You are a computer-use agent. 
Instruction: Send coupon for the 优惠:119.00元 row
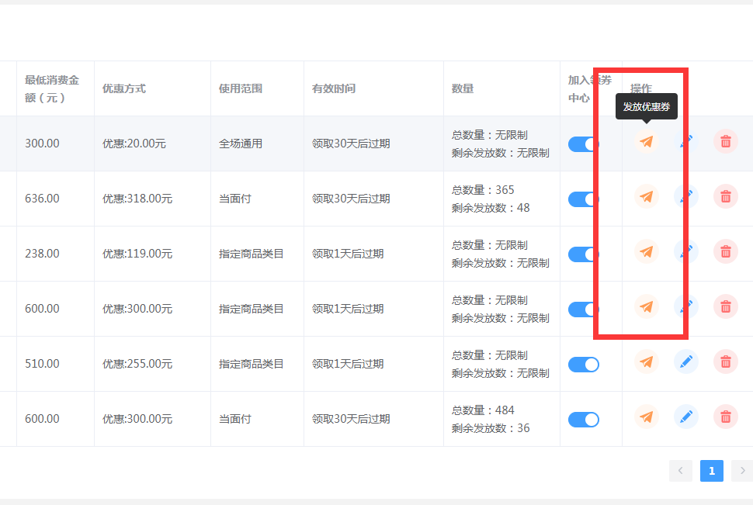point(647,251)
